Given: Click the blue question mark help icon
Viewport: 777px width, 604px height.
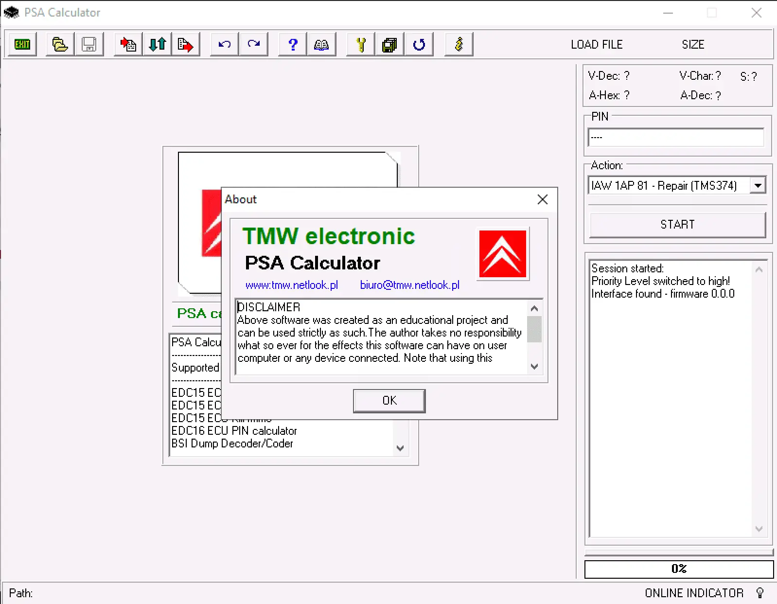Looking at the screenshot, I should [x=293, y=45].
